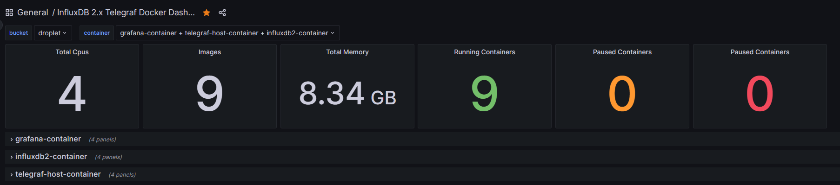Click the Paused Containers title above red zero
Viewport: 840px width, 185px height.
pos(760,52)
